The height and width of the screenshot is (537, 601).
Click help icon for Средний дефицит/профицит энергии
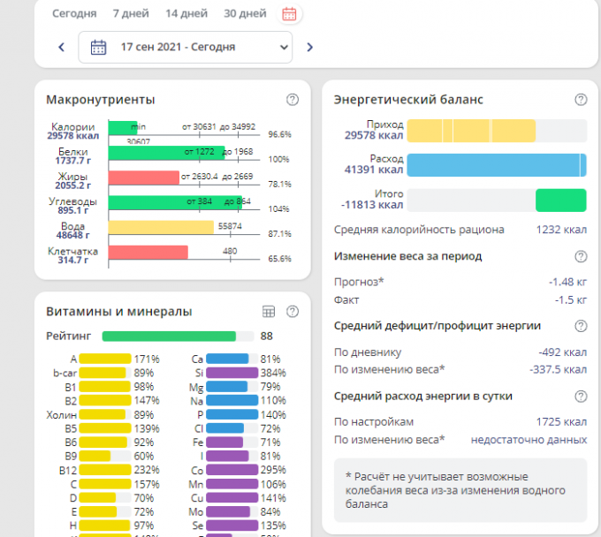pyautogui.click(x=581, y=326)
